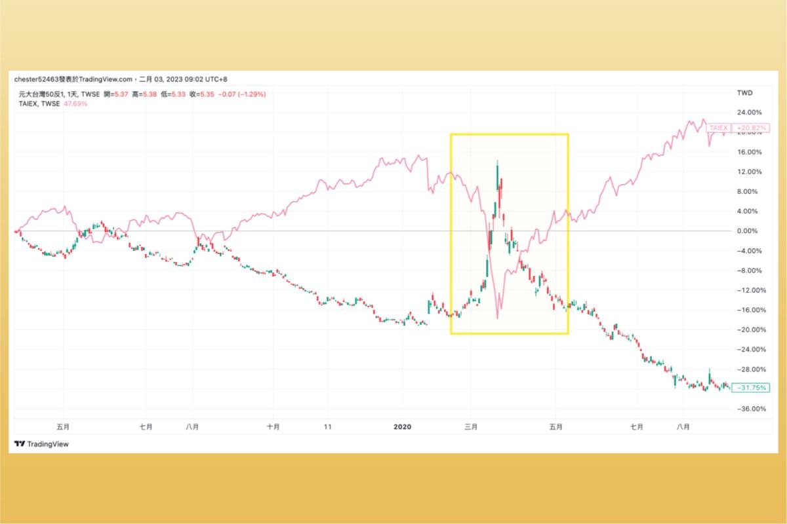Screen dimensions: 787x524
Task: Click the 16.00% price axis label
Action: coord(749,152)
